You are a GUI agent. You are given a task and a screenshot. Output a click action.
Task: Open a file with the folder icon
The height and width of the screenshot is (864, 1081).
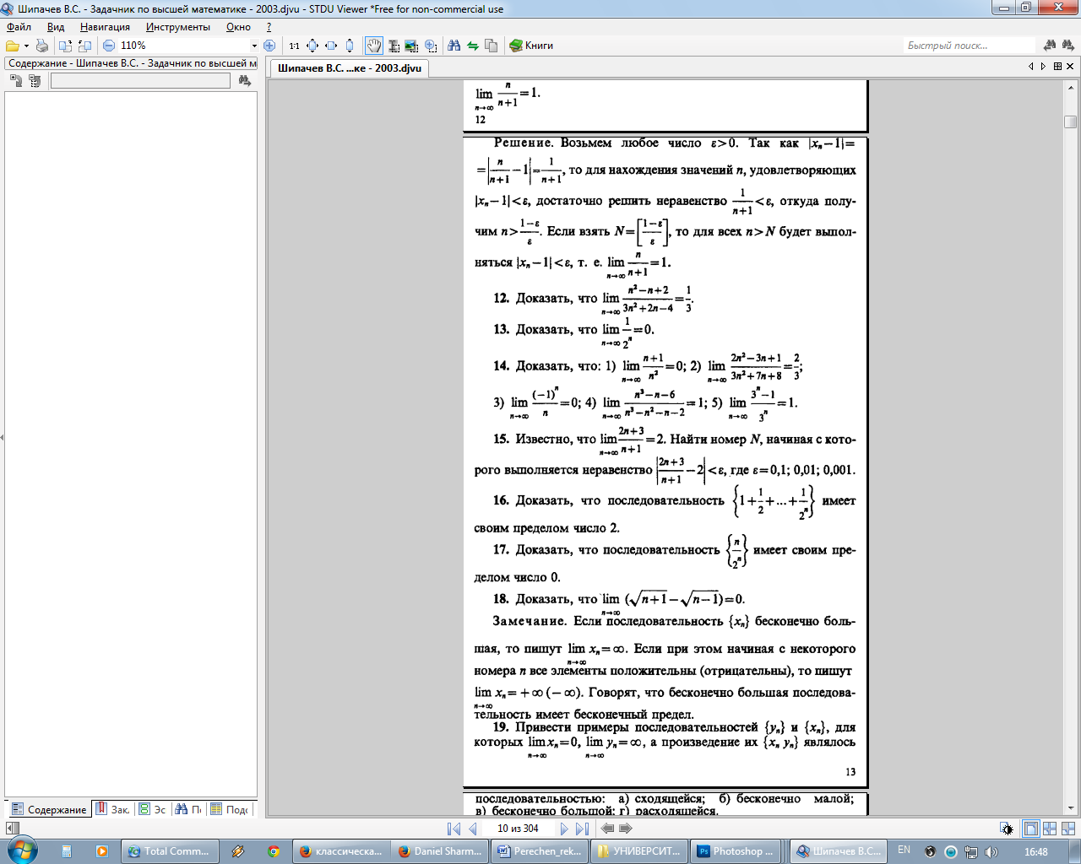pyautogui.click(x=13, y=46)
